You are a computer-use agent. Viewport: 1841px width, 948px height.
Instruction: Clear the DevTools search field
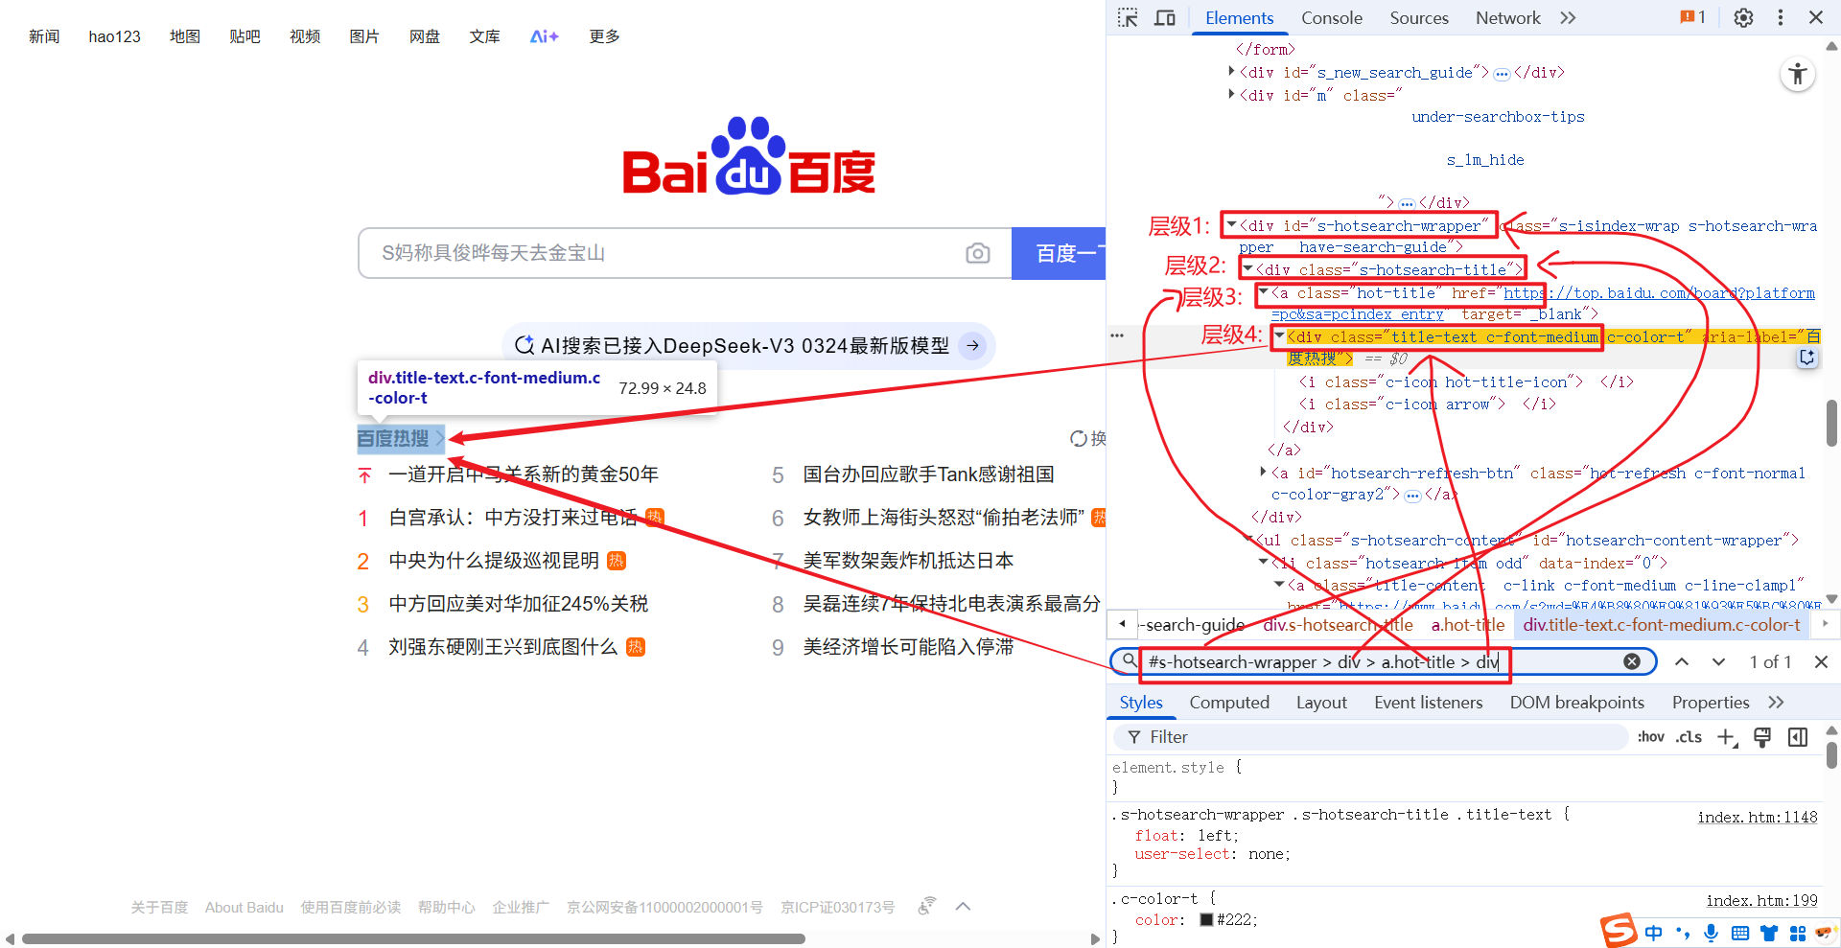click(x=1632, y=661)
